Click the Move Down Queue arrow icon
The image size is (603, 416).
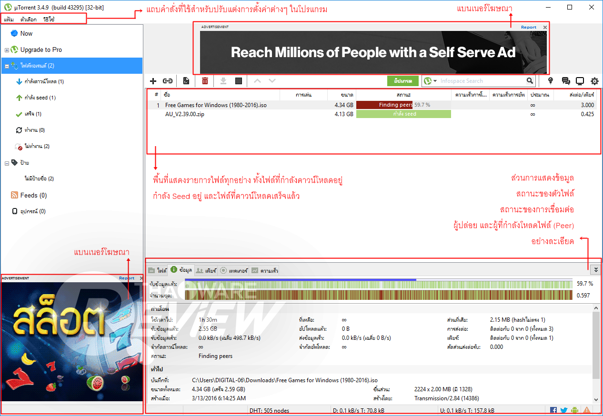click(272, 81)
